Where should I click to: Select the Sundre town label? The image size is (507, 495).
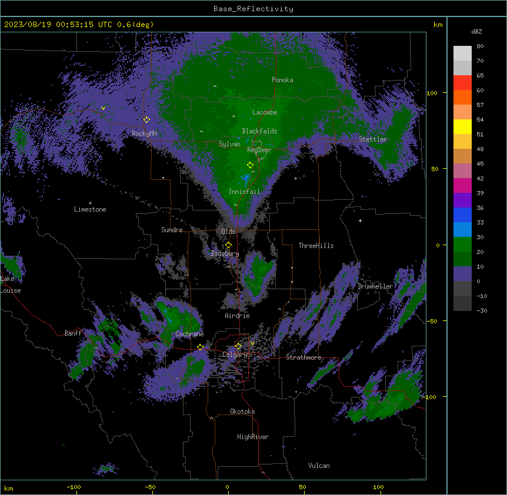[x=172, y=230]
